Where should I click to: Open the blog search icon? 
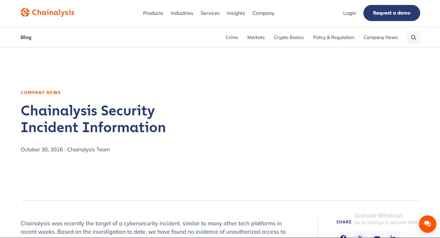point(413,37)
